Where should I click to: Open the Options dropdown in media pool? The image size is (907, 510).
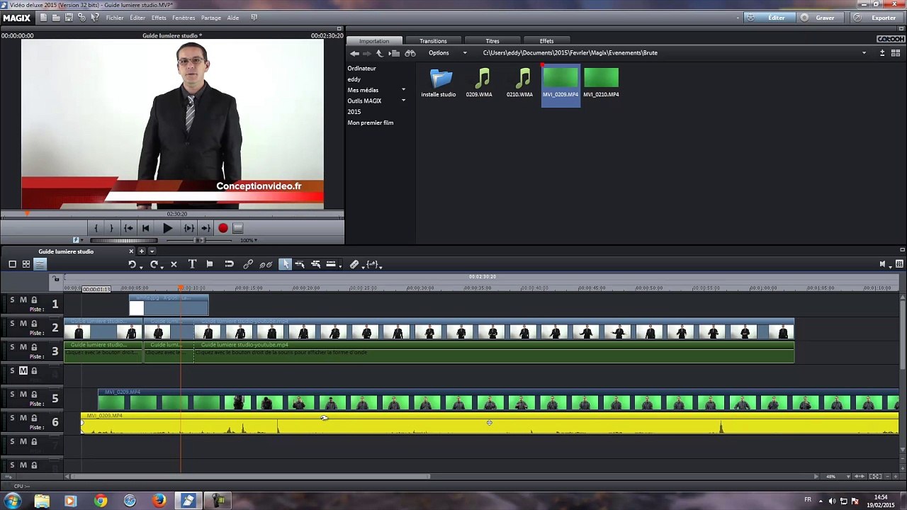[x=446, y=53]
